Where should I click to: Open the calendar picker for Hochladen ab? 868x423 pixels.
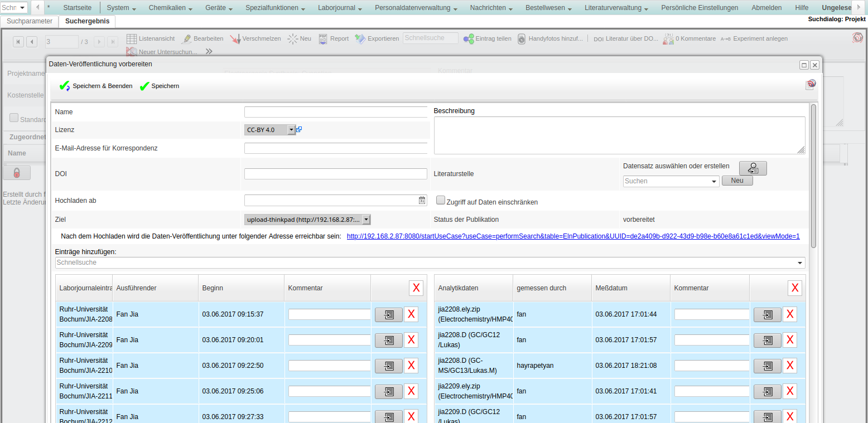point(422,201)
